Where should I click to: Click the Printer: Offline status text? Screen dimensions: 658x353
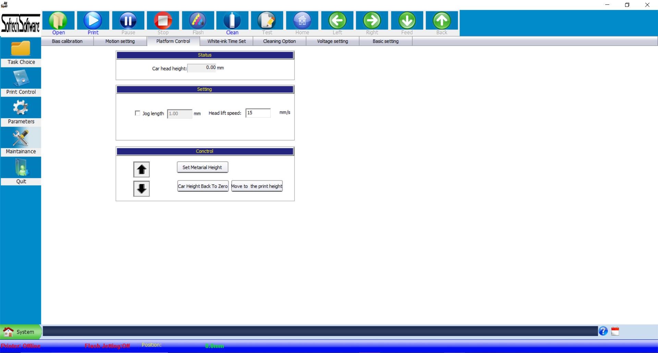(21, 346)
